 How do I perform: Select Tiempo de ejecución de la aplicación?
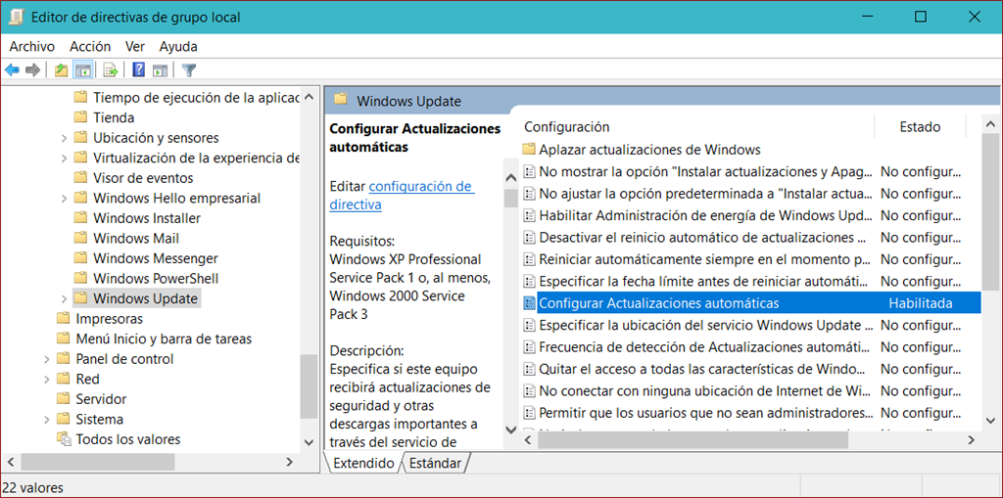click(x=196, y=98)
